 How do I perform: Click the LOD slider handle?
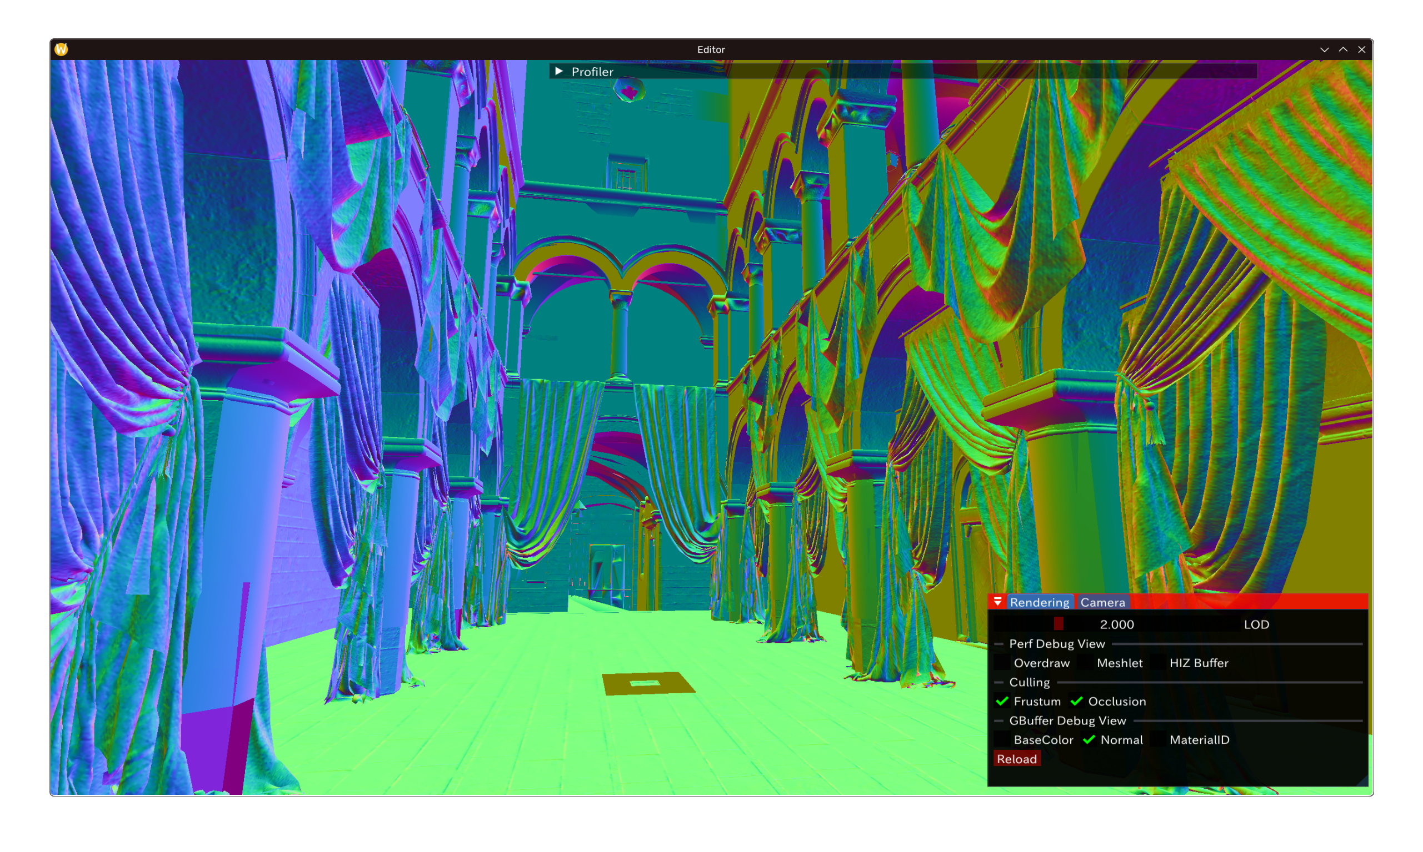[1058, 624]
